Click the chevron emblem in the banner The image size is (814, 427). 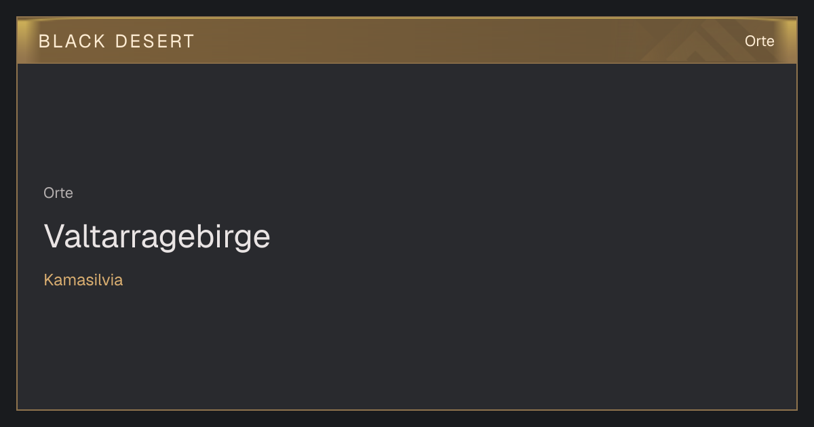tap(705, 41)
